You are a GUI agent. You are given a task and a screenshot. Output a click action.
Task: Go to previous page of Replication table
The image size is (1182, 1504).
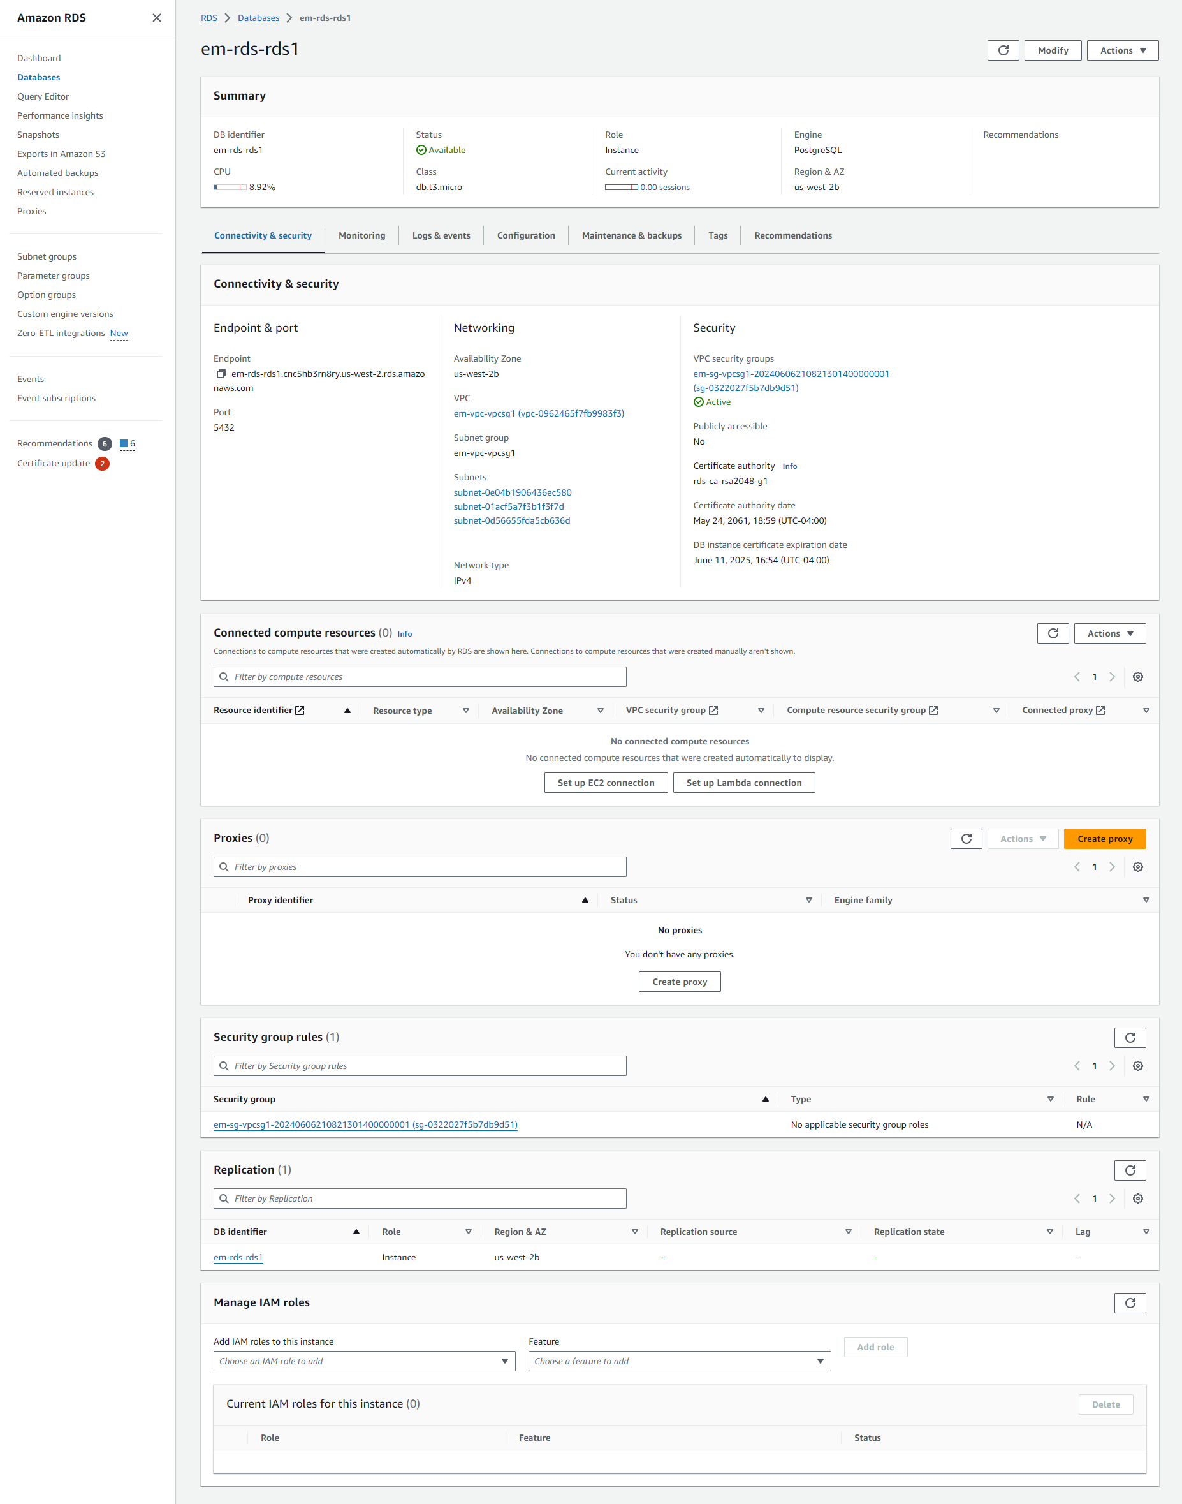(1077, 1198)
